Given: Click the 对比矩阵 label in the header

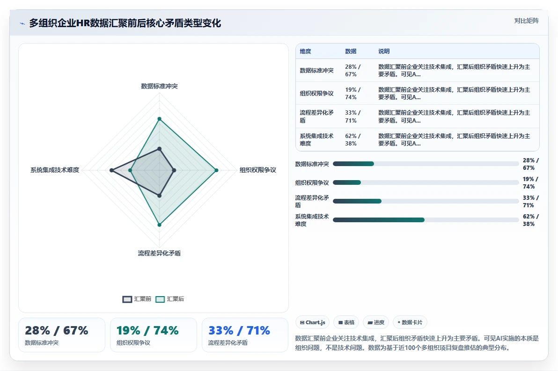Looking at the screenshot, I should click(x=526, y=21).
